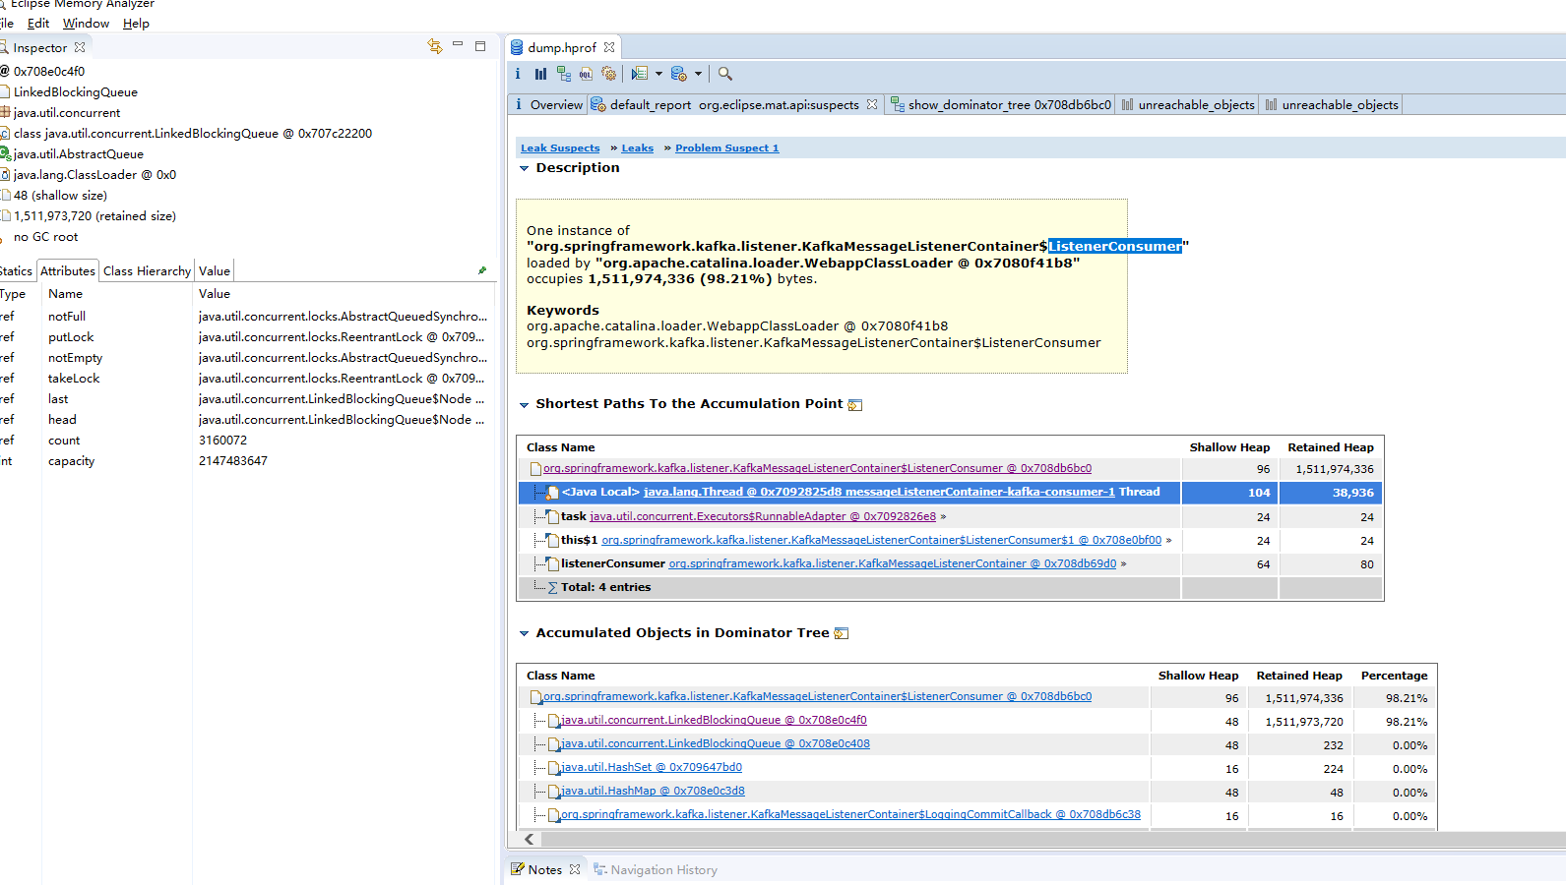Click the horizontal scrollbar left arrow
The image size is (1566, 885).
click(530, 839)
